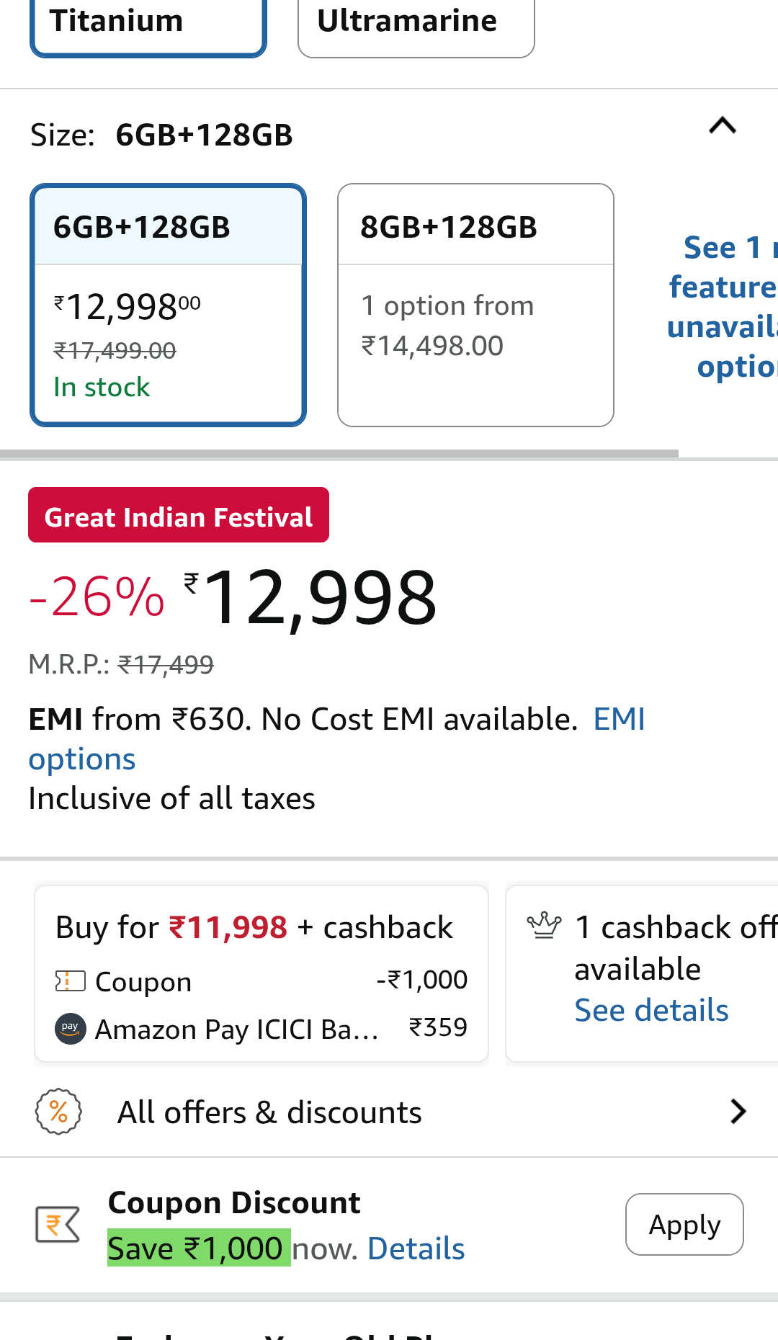The image size is (778, 1340).
Task: Open See details for cashback offer
Action: (x=651, y=1010)
